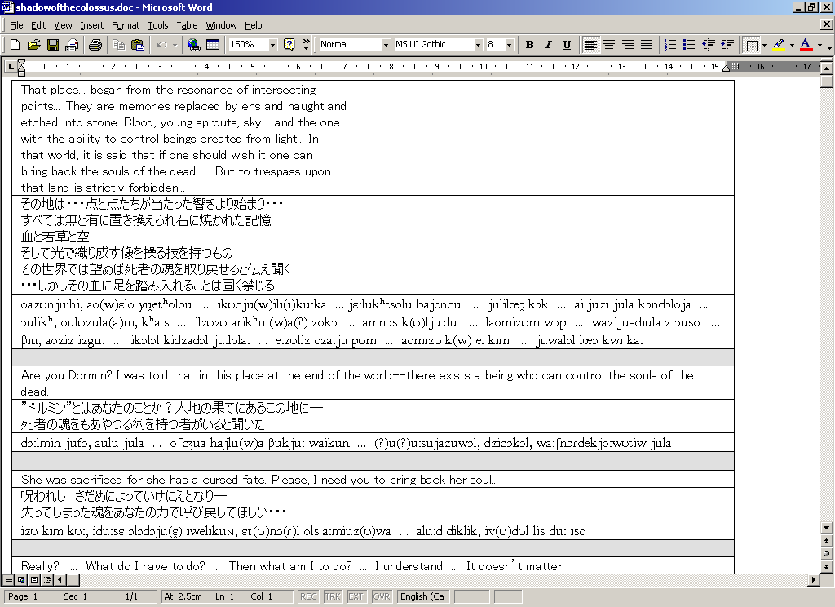Toggle italic formatting
This screenshot has height=607, width=835.
(548, 45)
